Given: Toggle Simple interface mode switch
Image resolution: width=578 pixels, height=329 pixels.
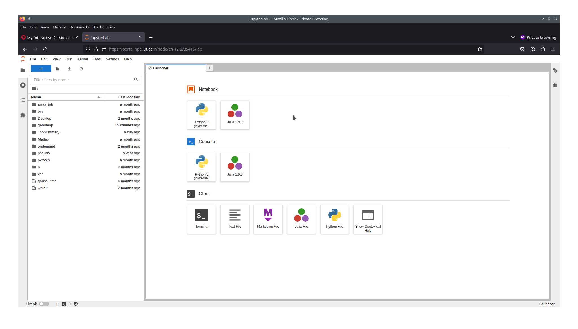Looking at the screenshot, I should [x=44, y=304].
